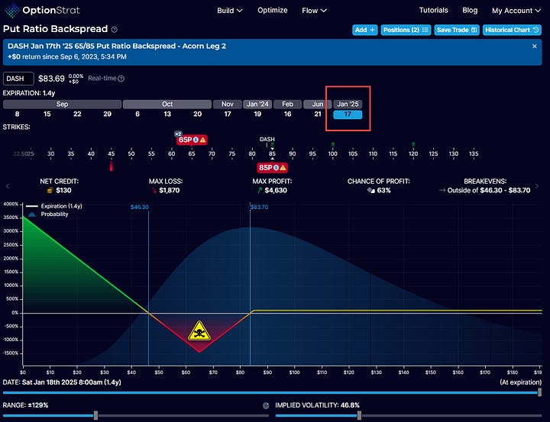
Task: Click the Max Profit $4,630 value
Action: (x=276, y=190)
